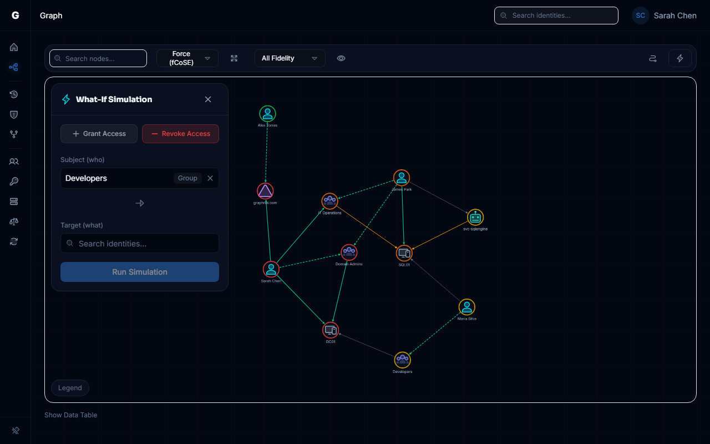Select the Keys sidebar icon

14,181
